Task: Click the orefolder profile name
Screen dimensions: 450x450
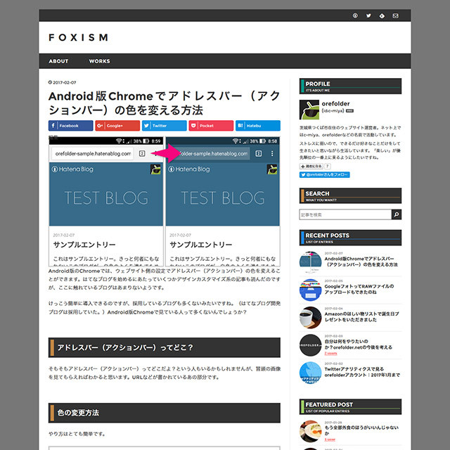Action: click(335, 103)
